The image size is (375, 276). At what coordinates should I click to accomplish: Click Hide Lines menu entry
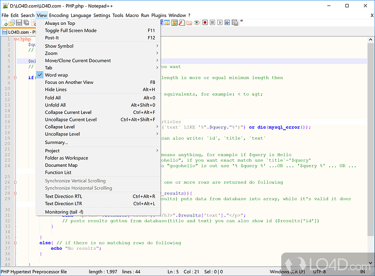[98, 90]
